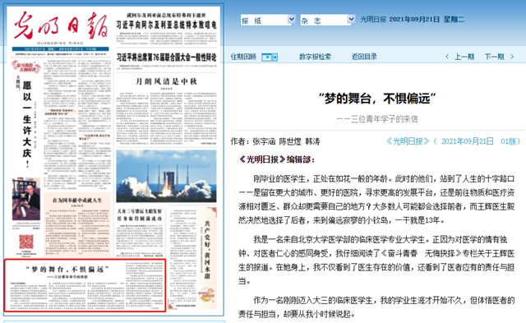Click the 数字报检索 link
This screenshot has width=526, height=323.
[315, 57]
